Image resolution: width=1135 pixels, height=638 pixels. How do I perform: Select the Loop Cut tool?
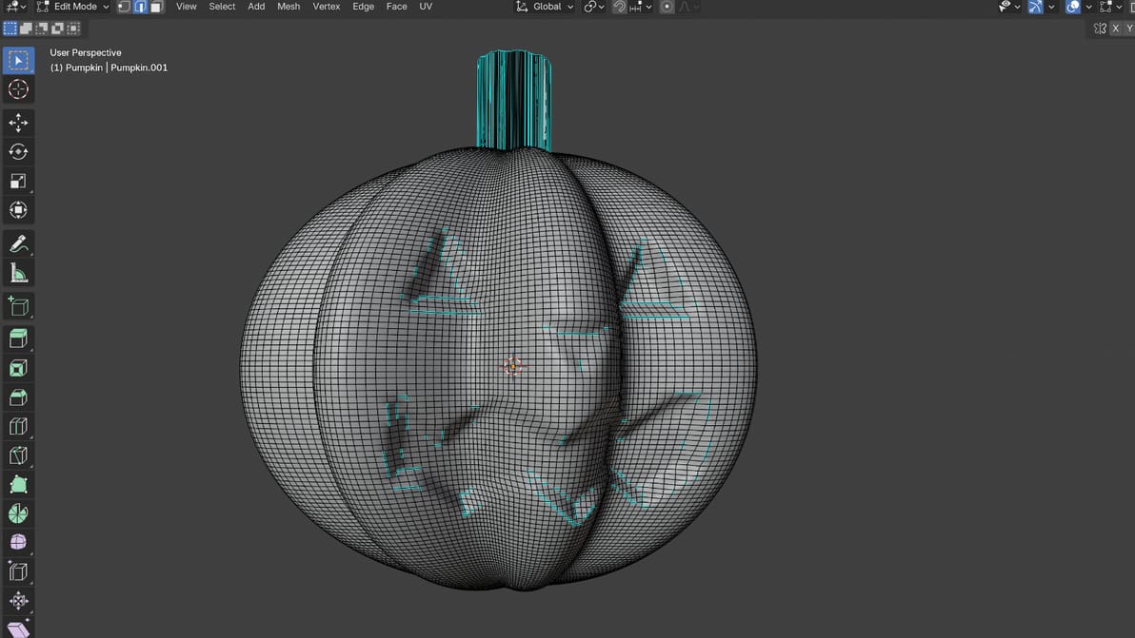(x=18, y=426)
